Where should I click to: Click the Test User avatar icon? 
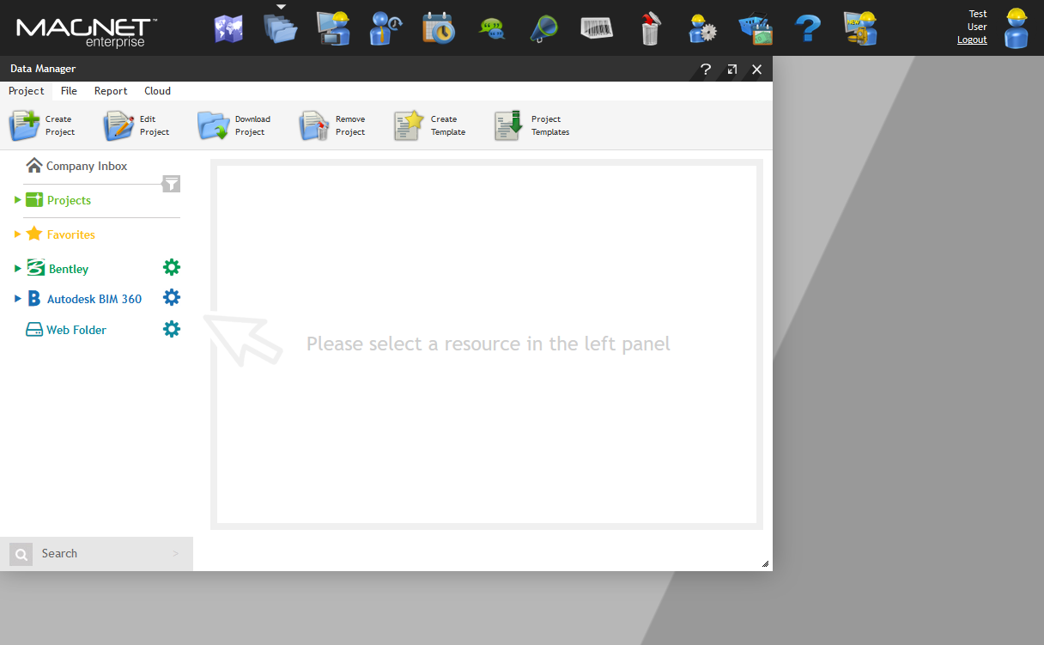[1017, 28]
